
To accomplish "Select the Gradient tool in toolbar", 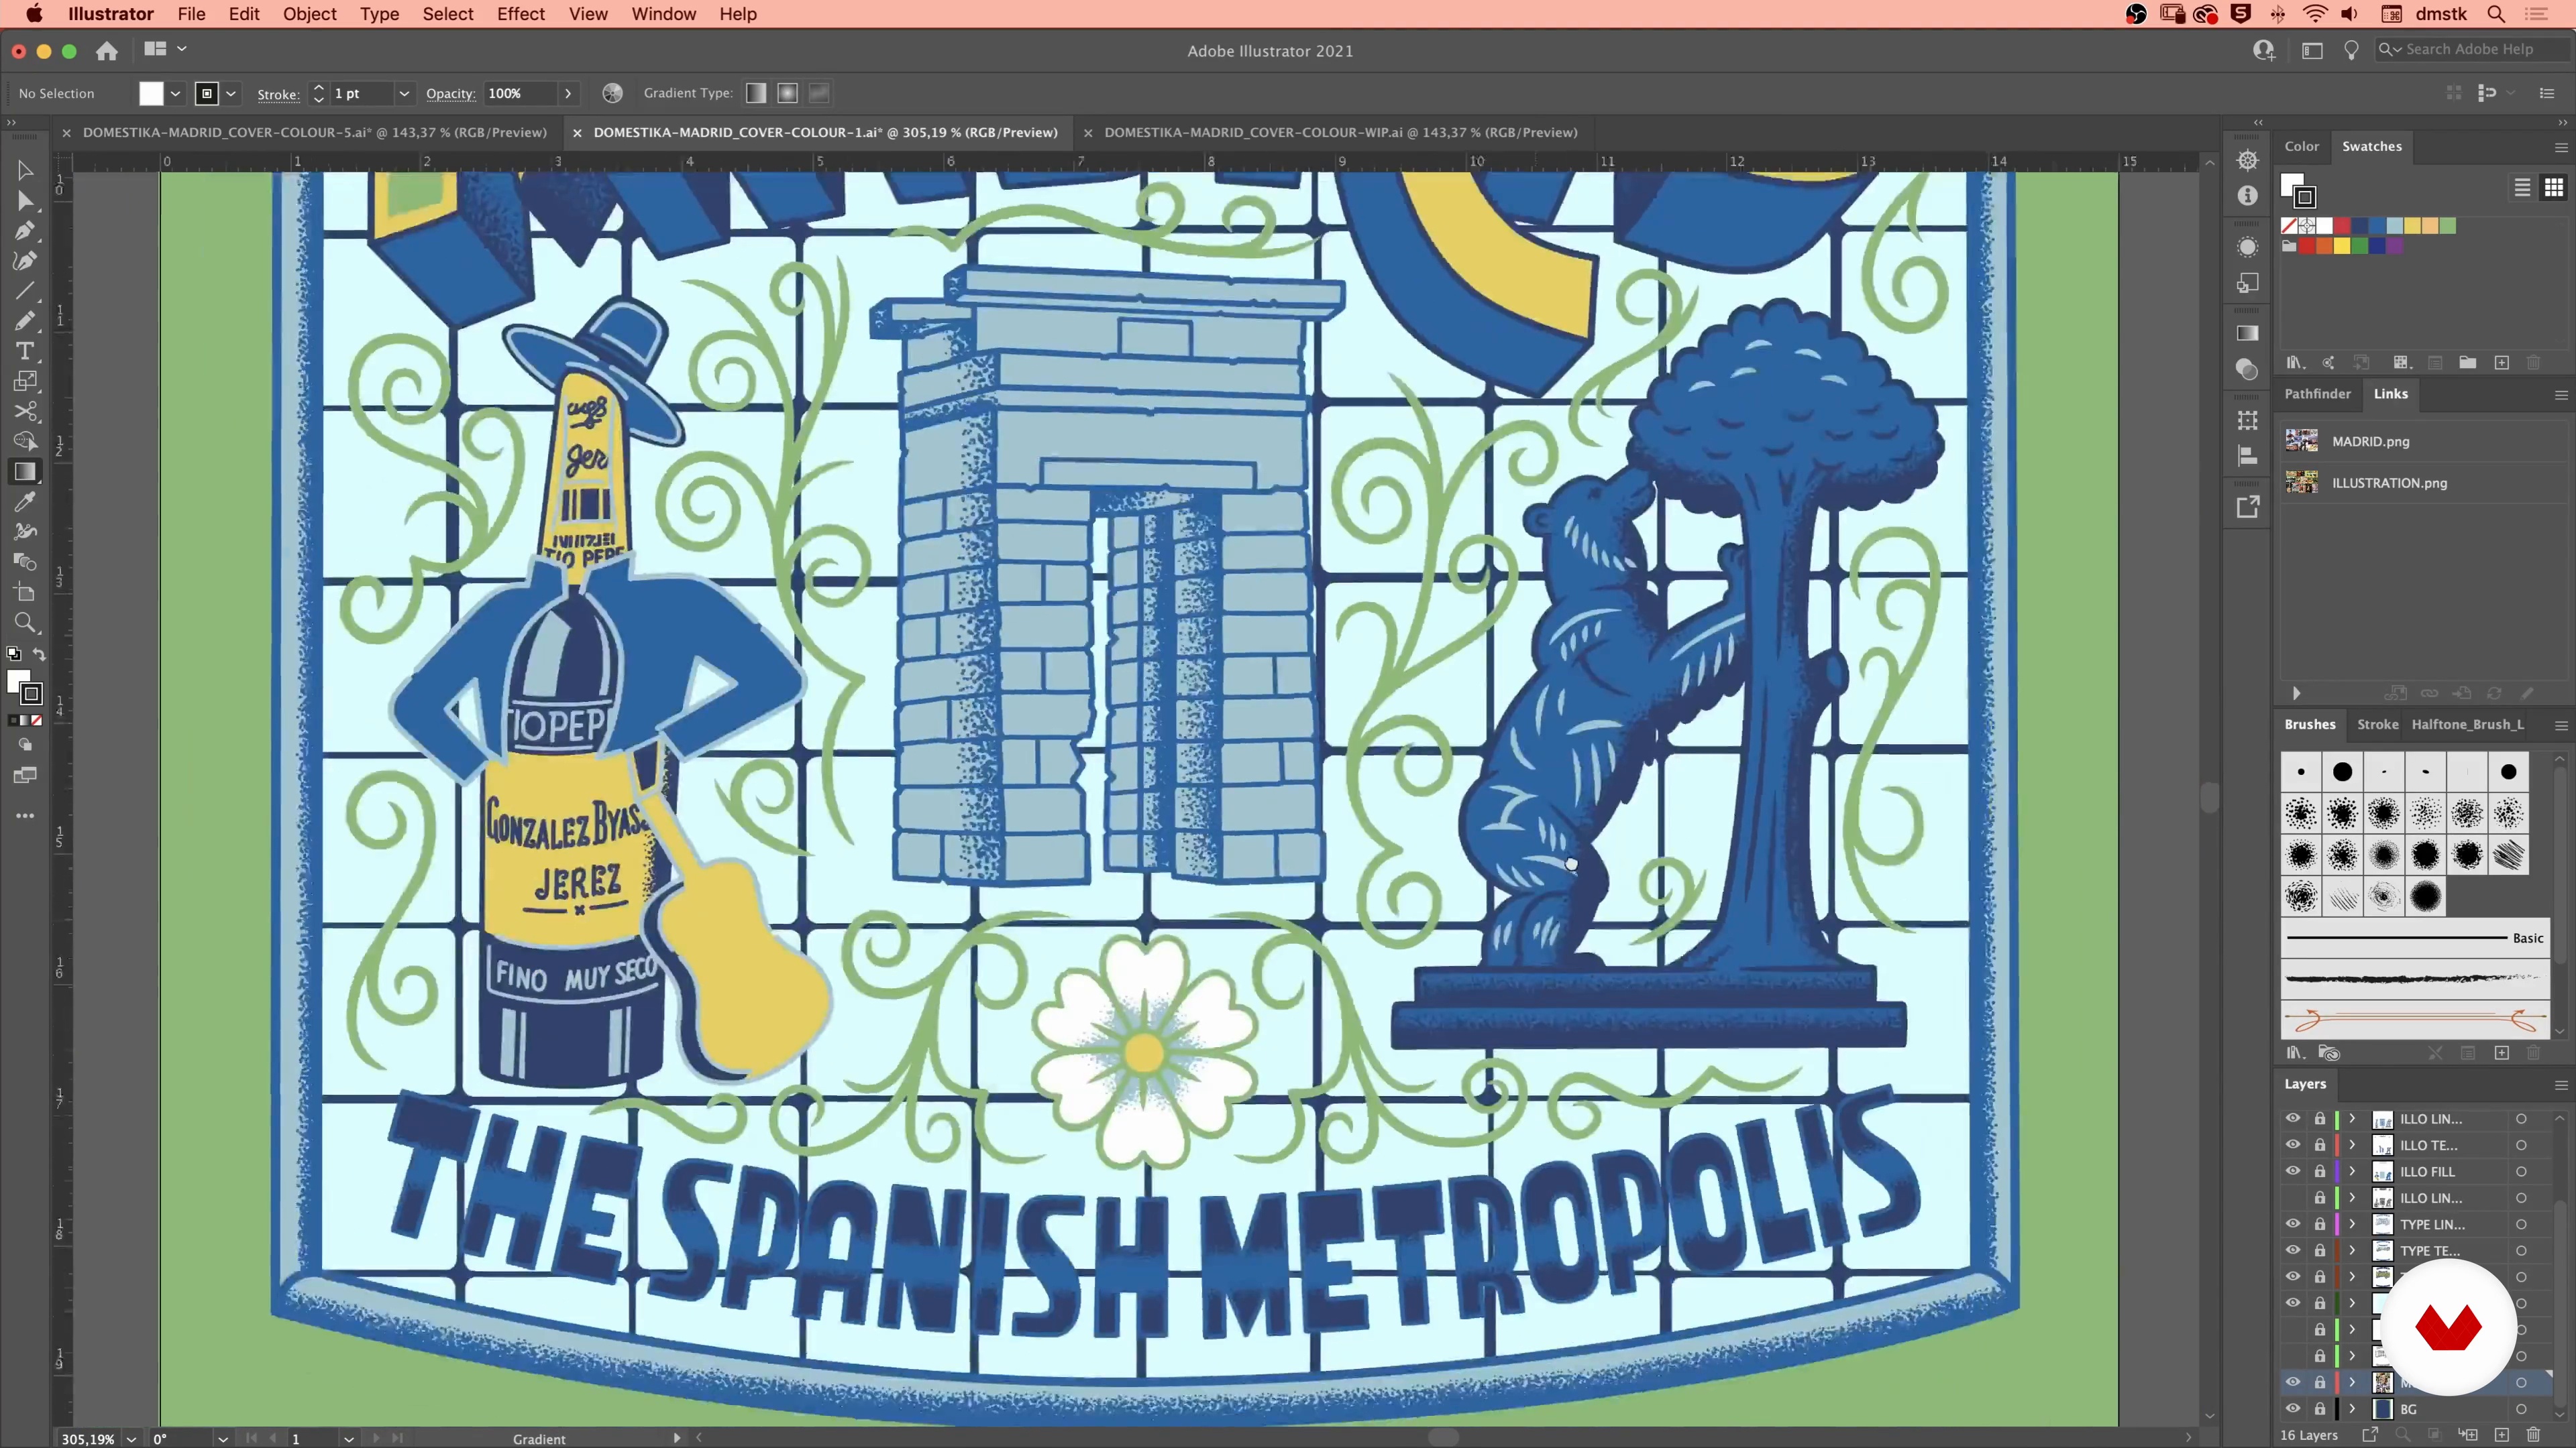I will point(25,472).
